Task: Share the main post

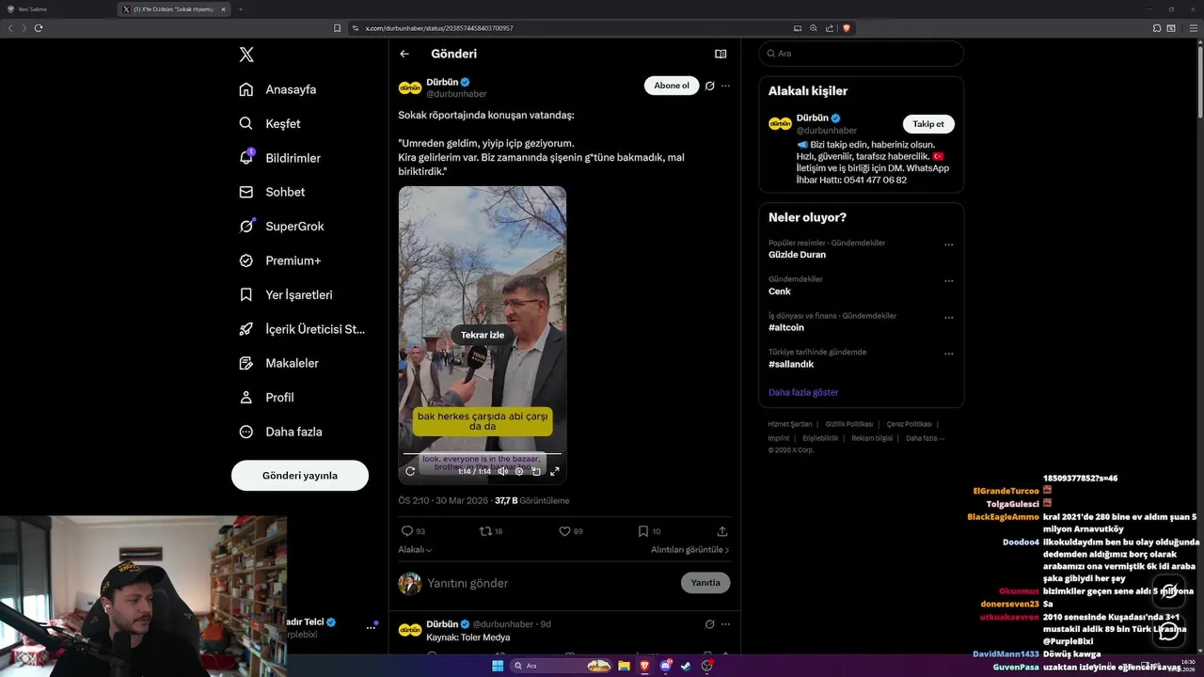Action: click(722, 531)
